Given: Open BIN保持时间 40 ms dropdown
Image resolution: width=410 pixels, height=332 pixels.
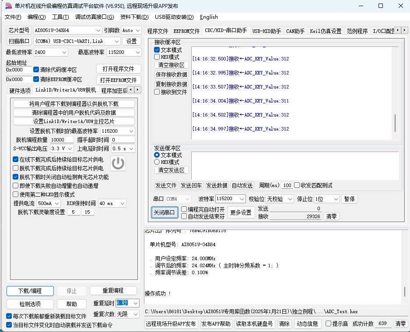Looking at the screenshot, I should point(112,203).
